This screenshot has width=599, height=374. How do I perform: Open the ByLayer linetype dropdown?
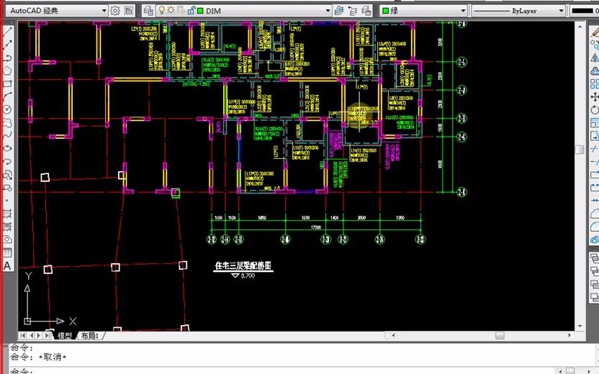click(561, 11)
